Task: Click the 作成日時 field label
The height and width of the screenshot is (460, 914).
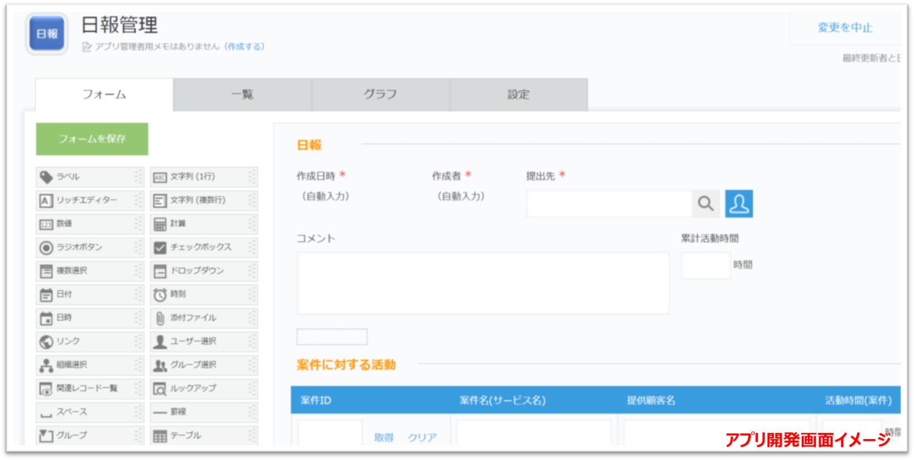Action: click(x=316, y=176)
